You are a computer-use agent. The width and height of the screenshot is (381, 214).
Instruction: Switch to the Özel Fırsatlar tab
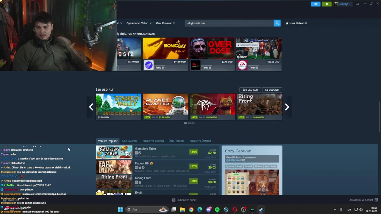[177, 141]
